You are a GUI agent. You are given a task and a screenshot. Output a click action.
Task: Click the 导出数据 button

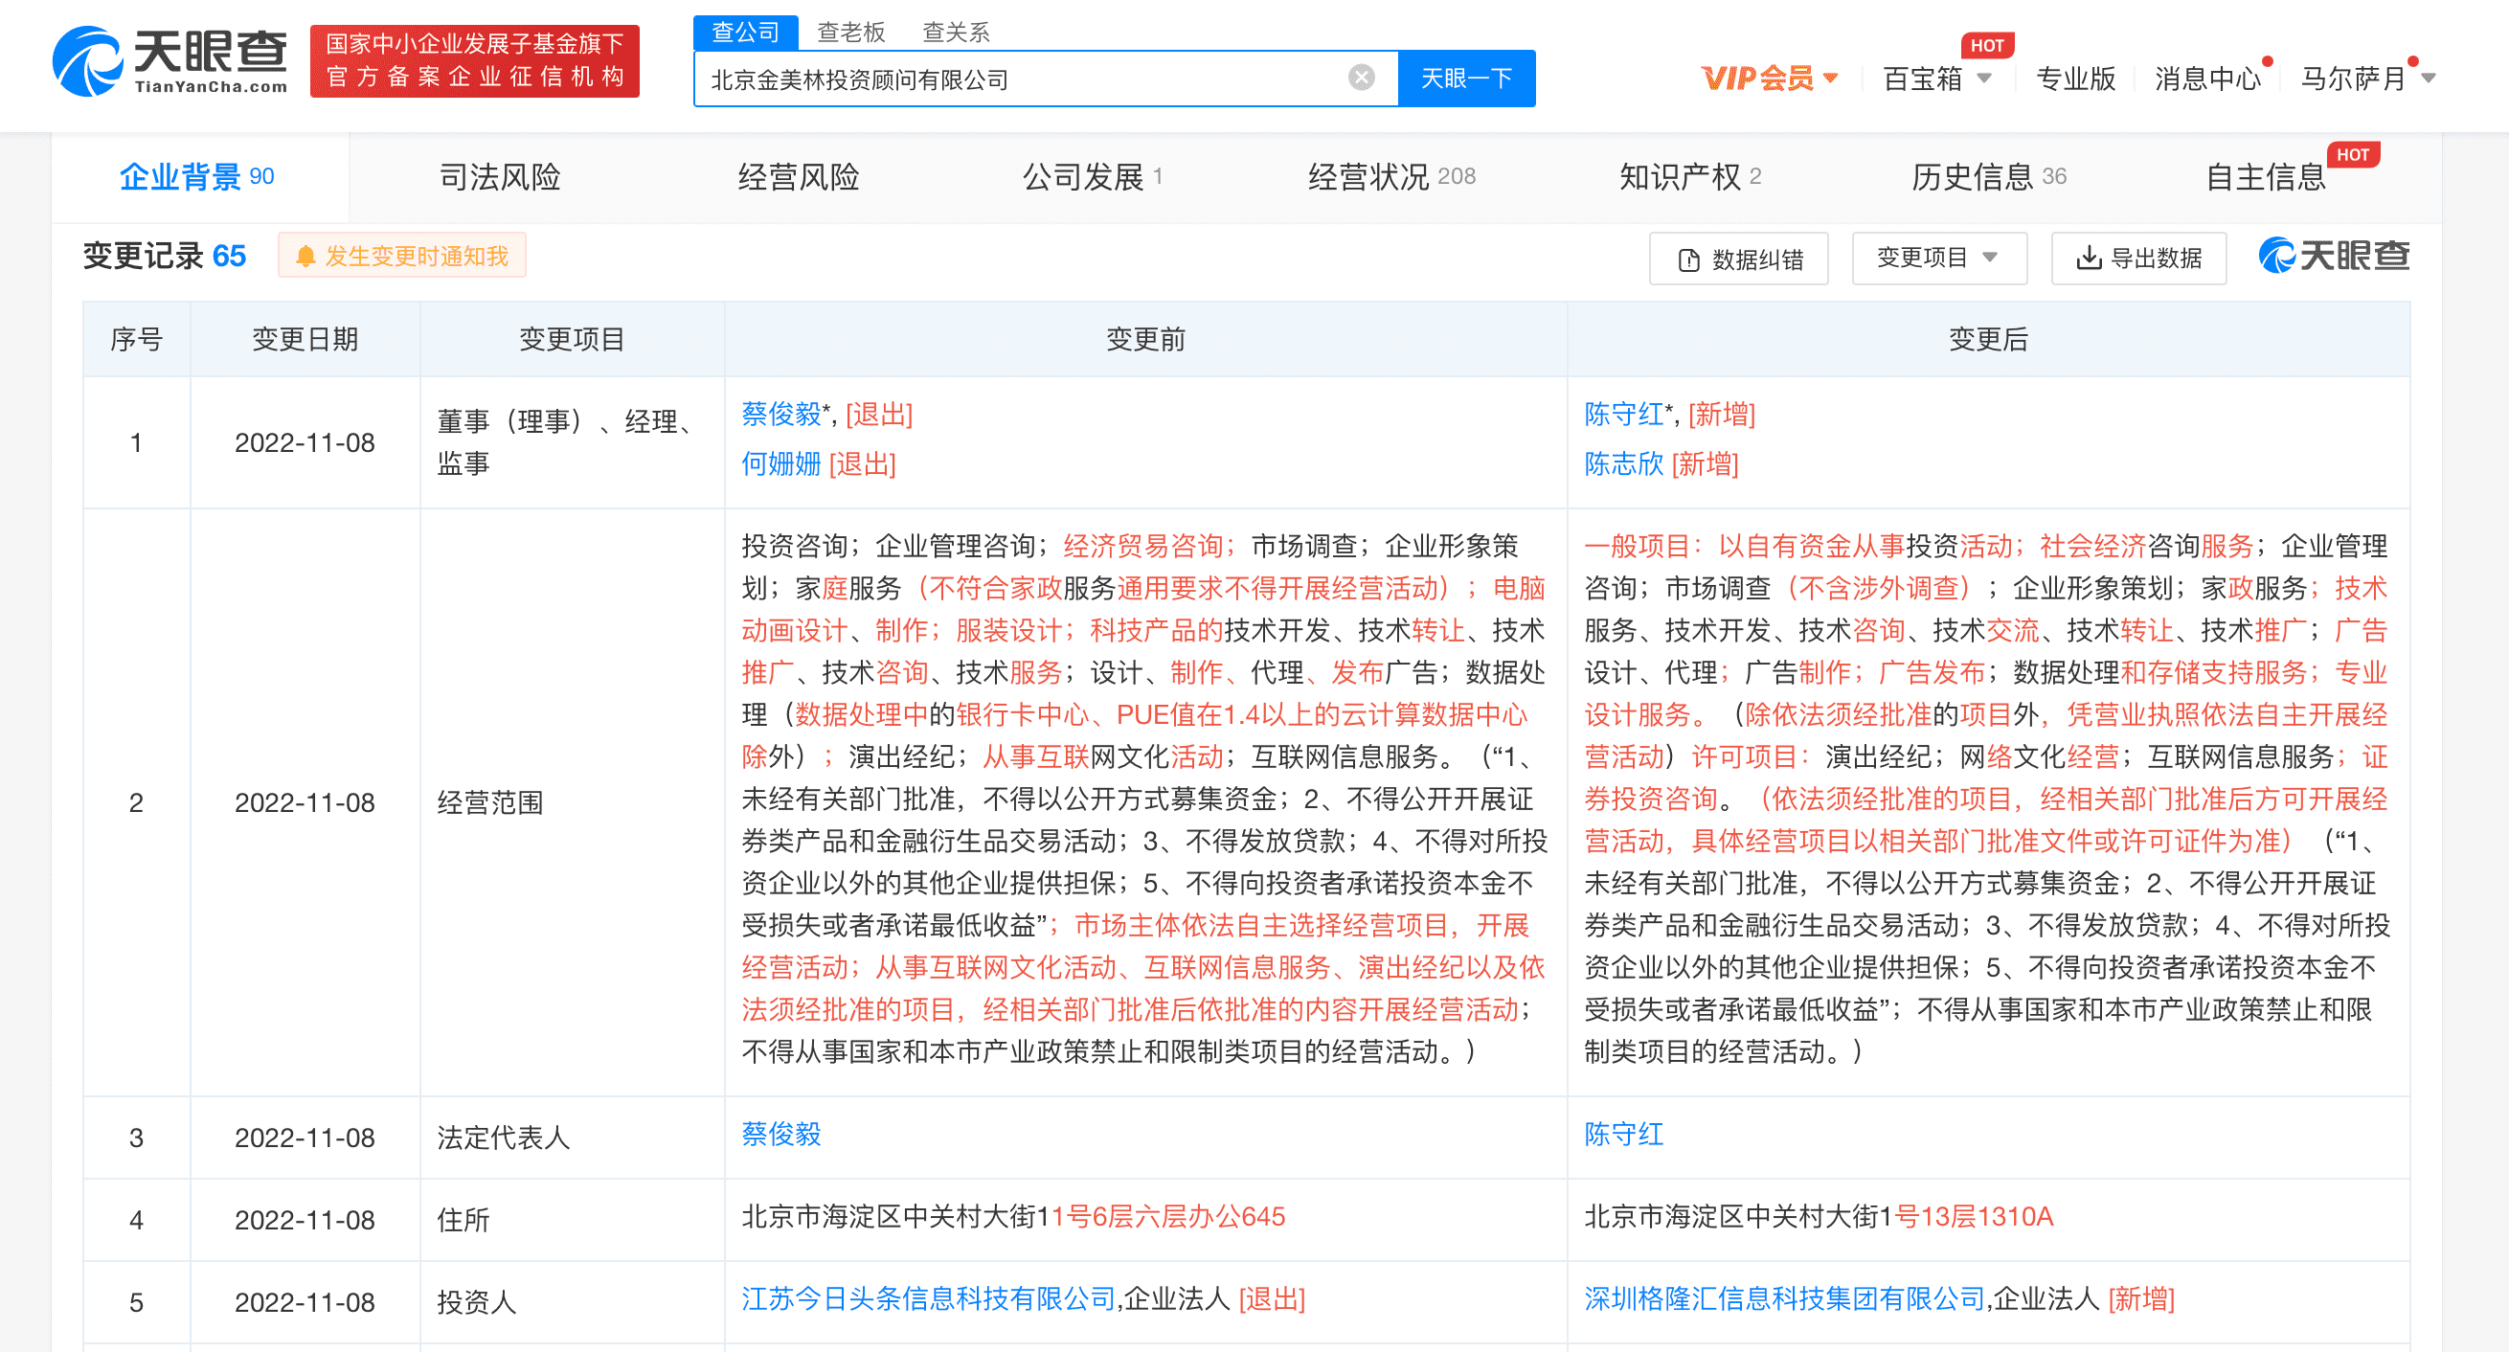2139,259
